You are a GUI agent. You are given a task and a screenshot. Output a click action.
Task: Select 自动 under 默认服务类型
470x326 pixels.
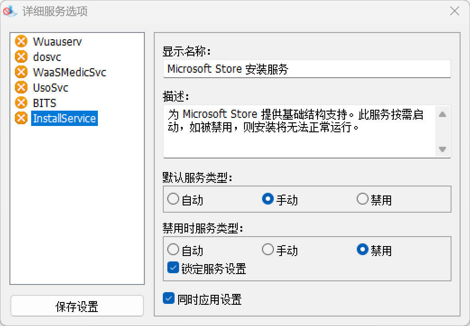click(x=173, y=199)
